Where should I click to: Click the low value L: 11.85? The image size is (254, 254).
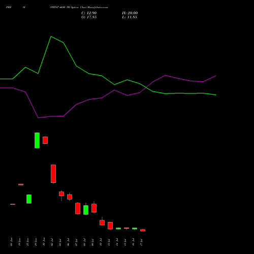(130, 17)
